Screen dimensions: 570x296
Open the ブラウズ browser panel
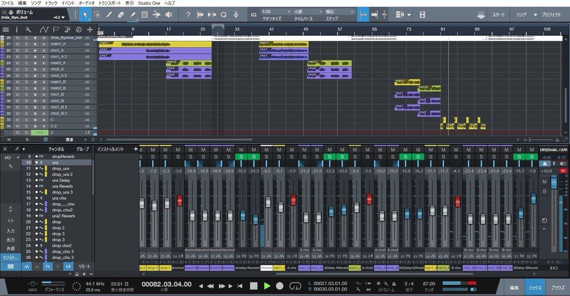click(558, 287)
